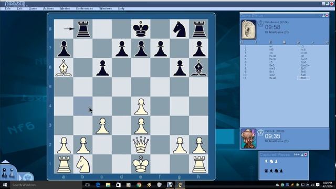Launch Google Chrome from the taskbar
This screenshot has width=336, height=189.
[139, 185]
